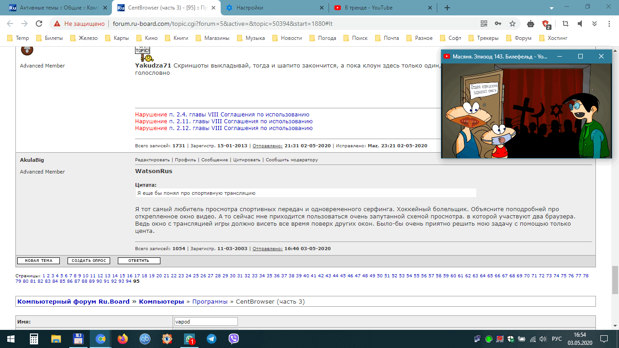619x348 pixels.
Task: Click the Имя input field
Action: point(206,321)
